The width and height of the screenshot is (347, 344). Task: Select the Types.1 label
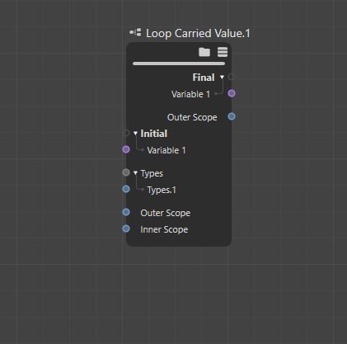click(162, 190)
